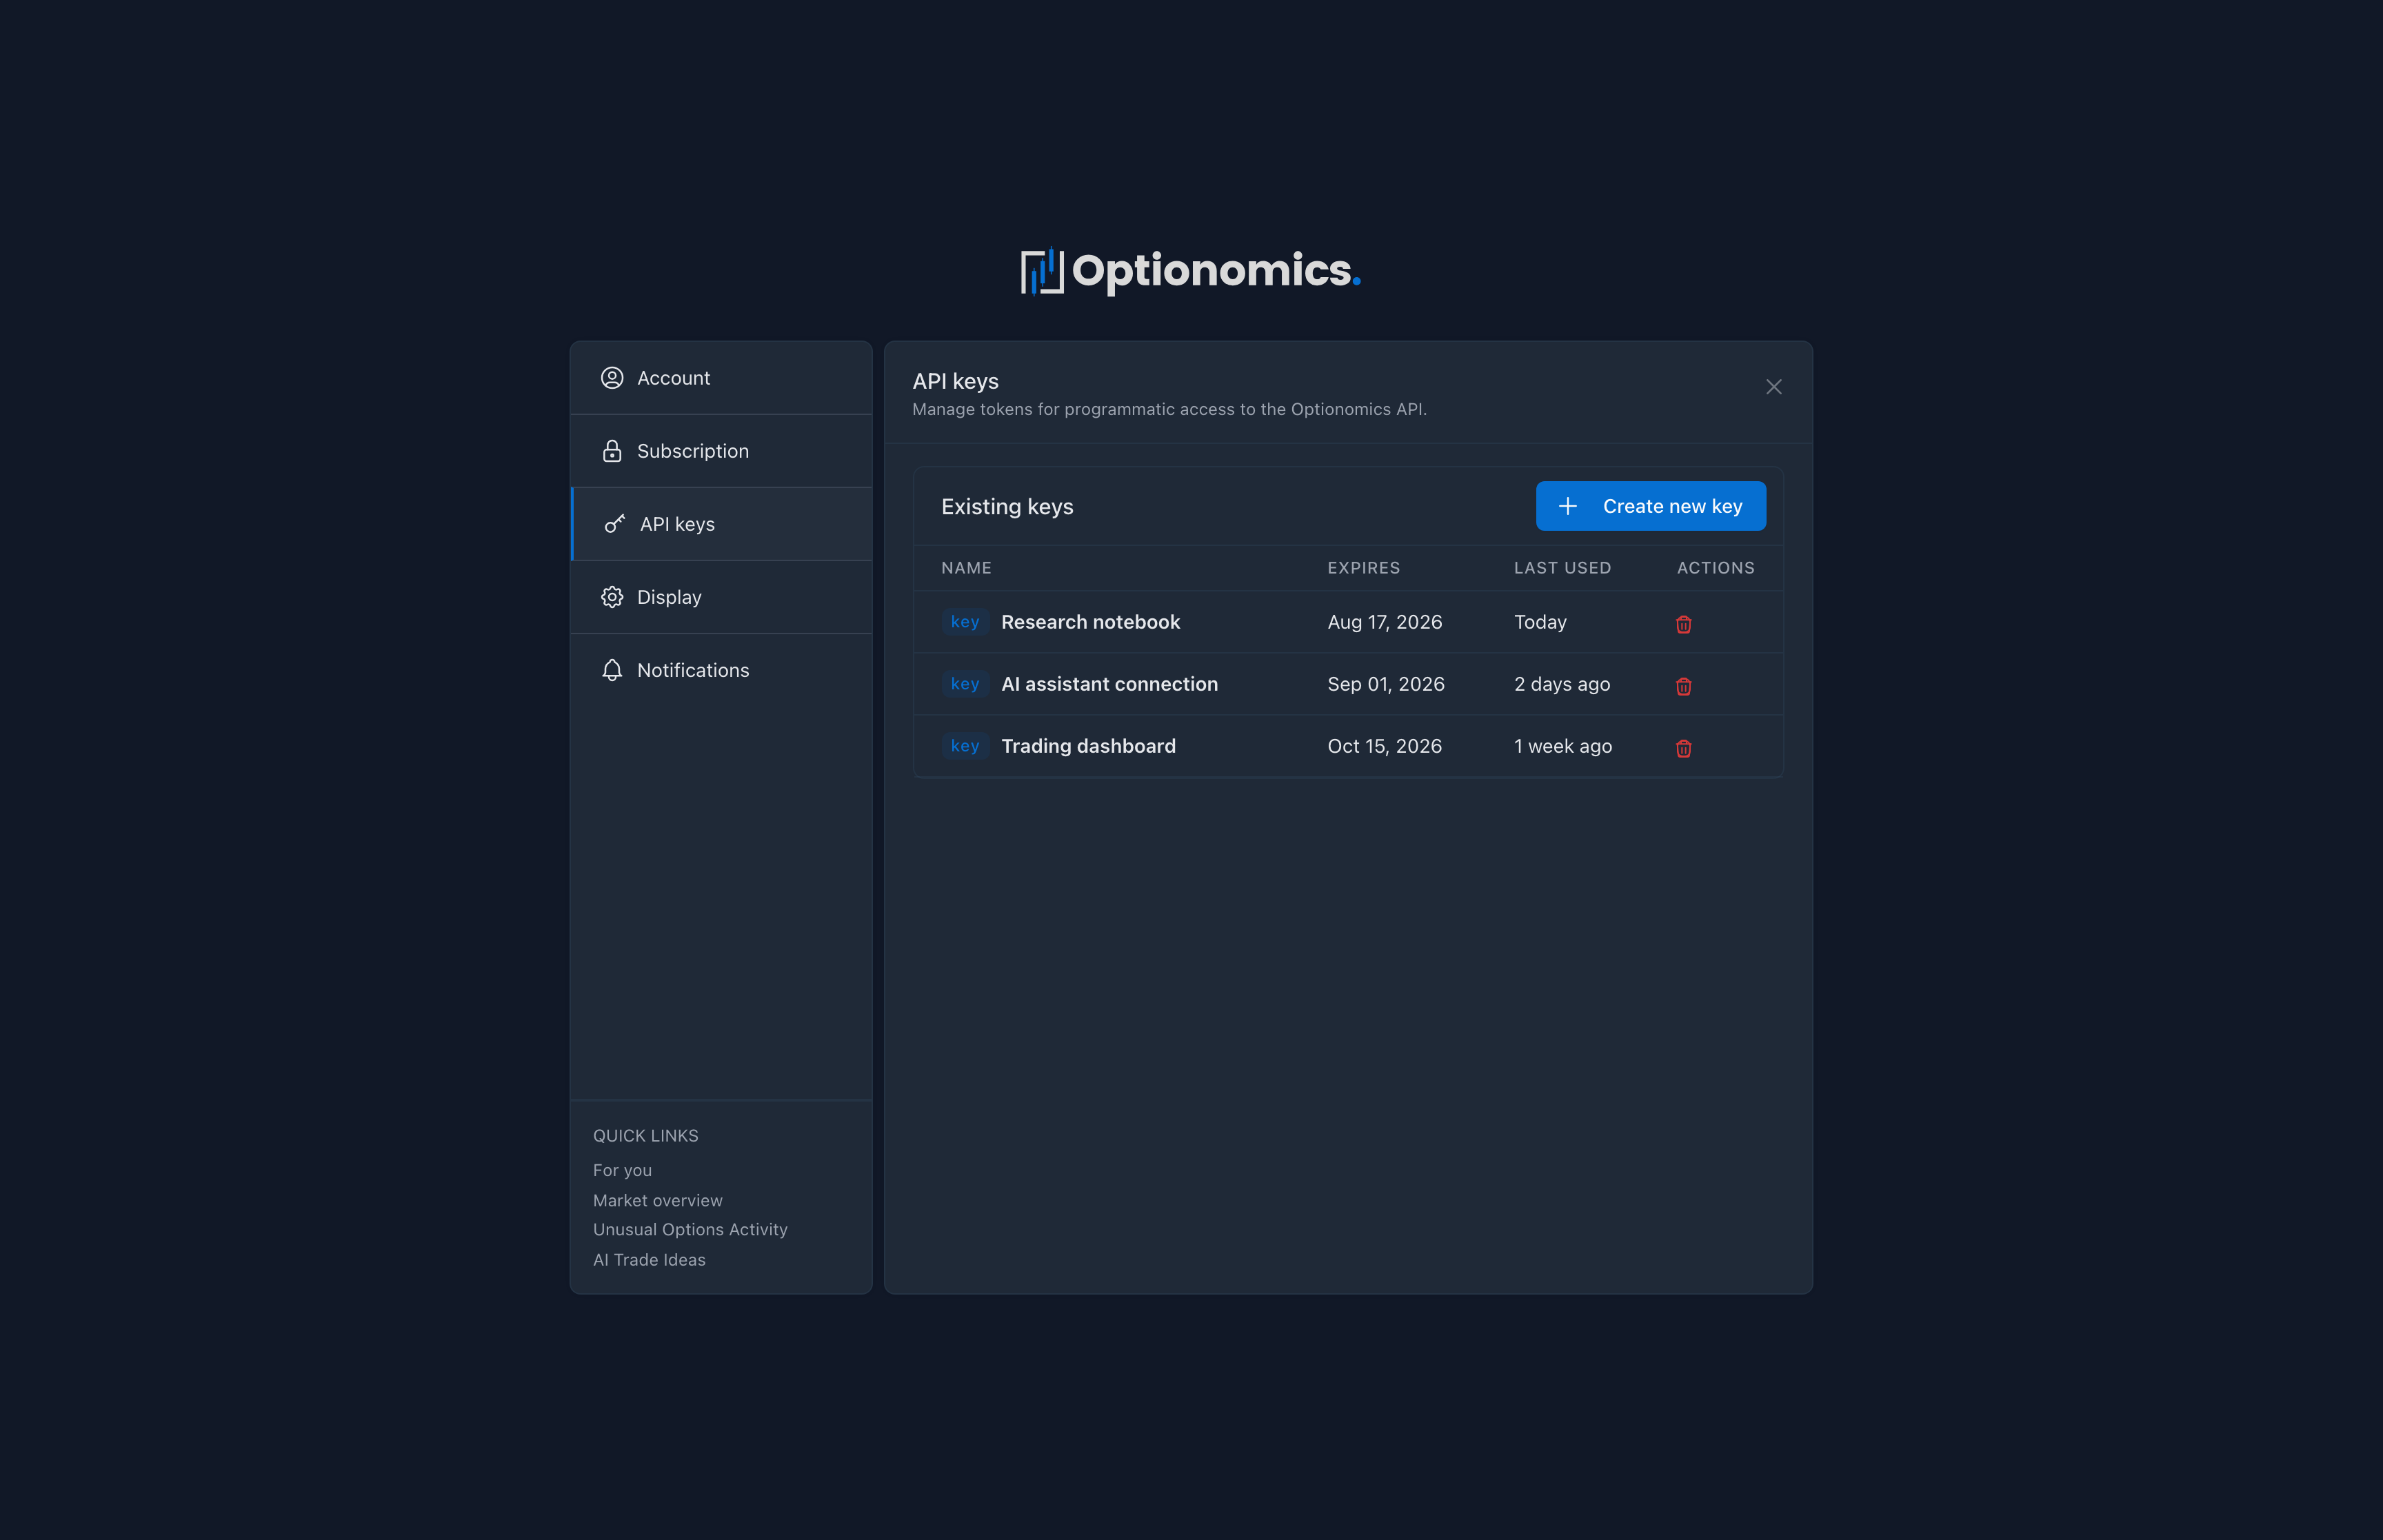Image resolution: width=2383 pixels, height=1540 pixels.
Task: Delete the Trading dashboard key
Action: pos(1683,748)
